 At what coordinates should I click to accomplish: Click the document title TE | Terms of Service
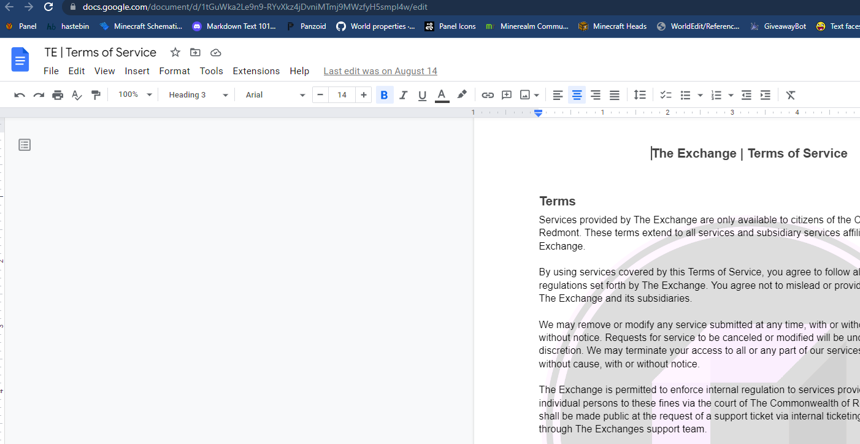pyautogui.click(x=101, y=52)
